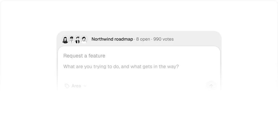
Task: Focus the Request a feature title field
Action: coord(139,56)
